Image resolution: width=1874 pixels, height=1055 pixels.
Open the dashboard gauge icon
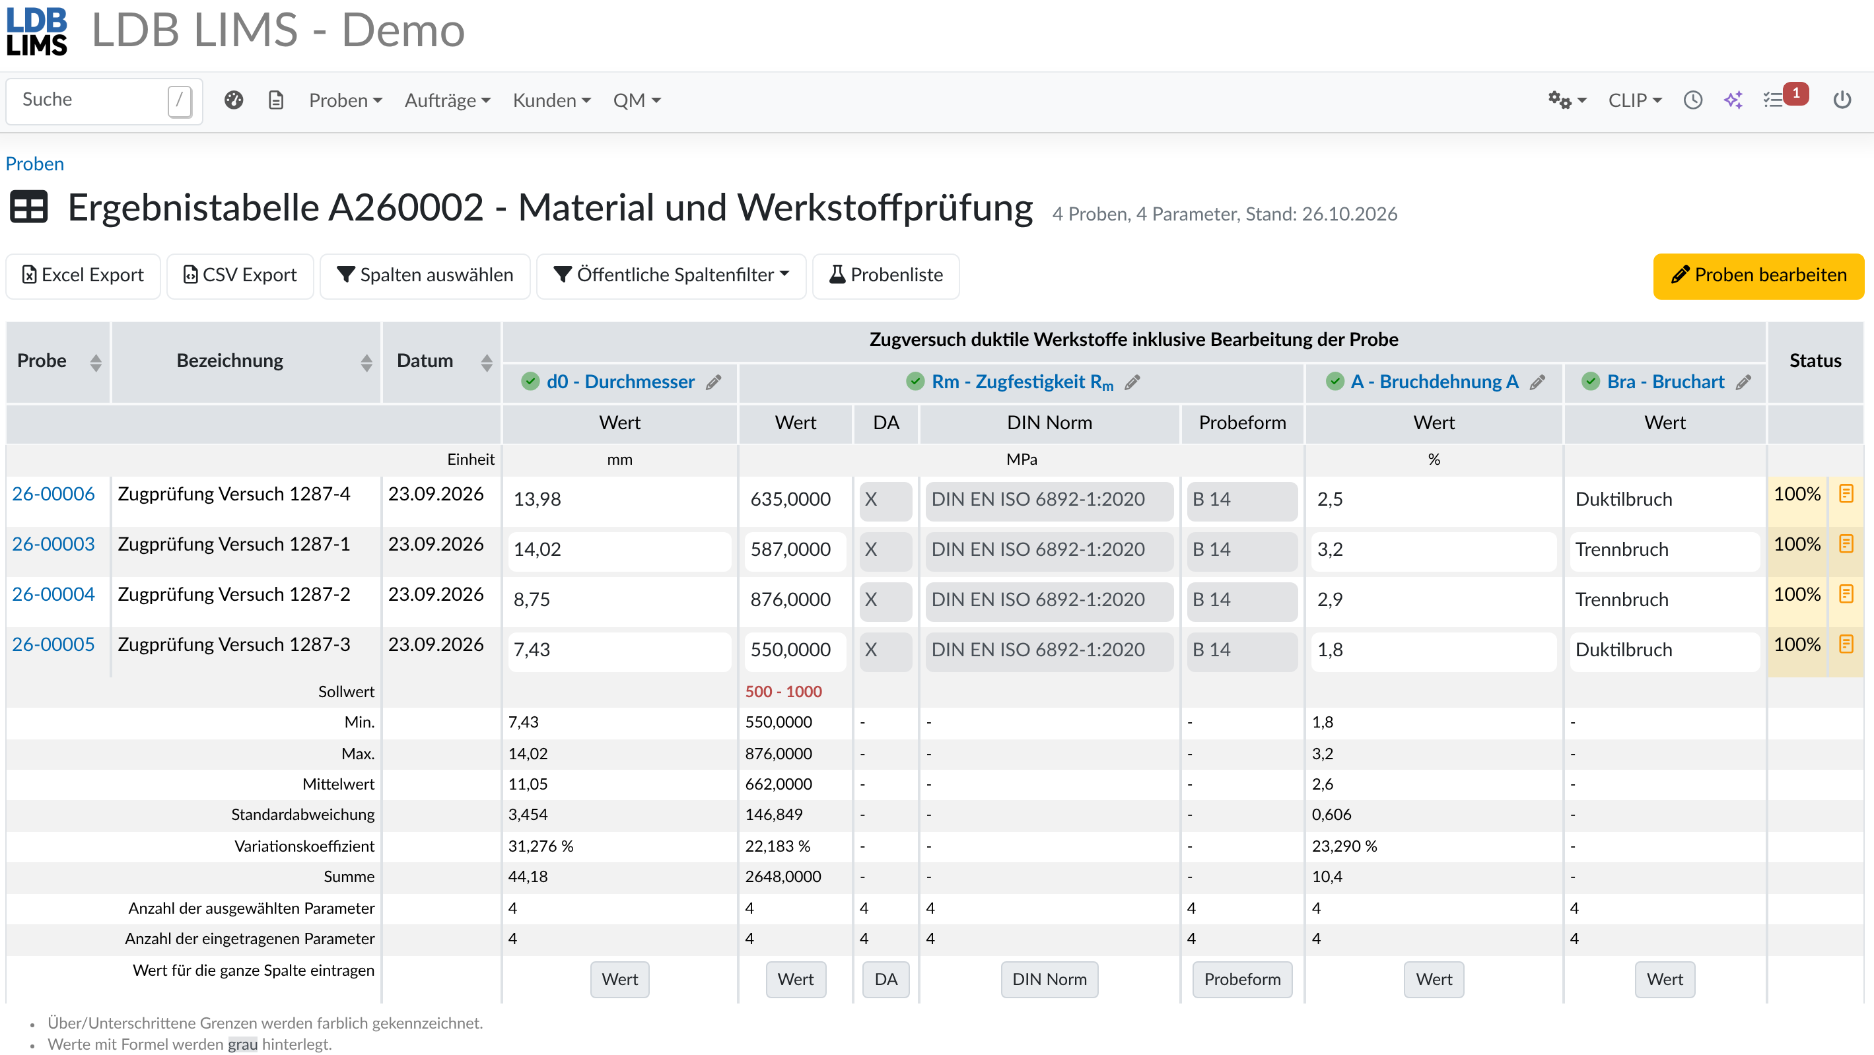[234, 100]
